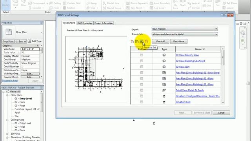Click the Delete Set icon

[x=147, y=42]
